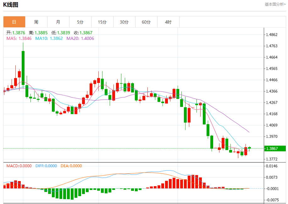The height and width of the screenshot is (204, 288).
Task: Click the 1.4763 price axis label
Action: (x=272, y=46)
